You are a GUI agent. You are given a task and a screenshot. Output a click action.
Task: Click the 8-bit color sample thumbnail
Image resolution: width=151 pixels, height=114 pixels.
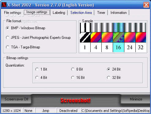tap(107, 37)
